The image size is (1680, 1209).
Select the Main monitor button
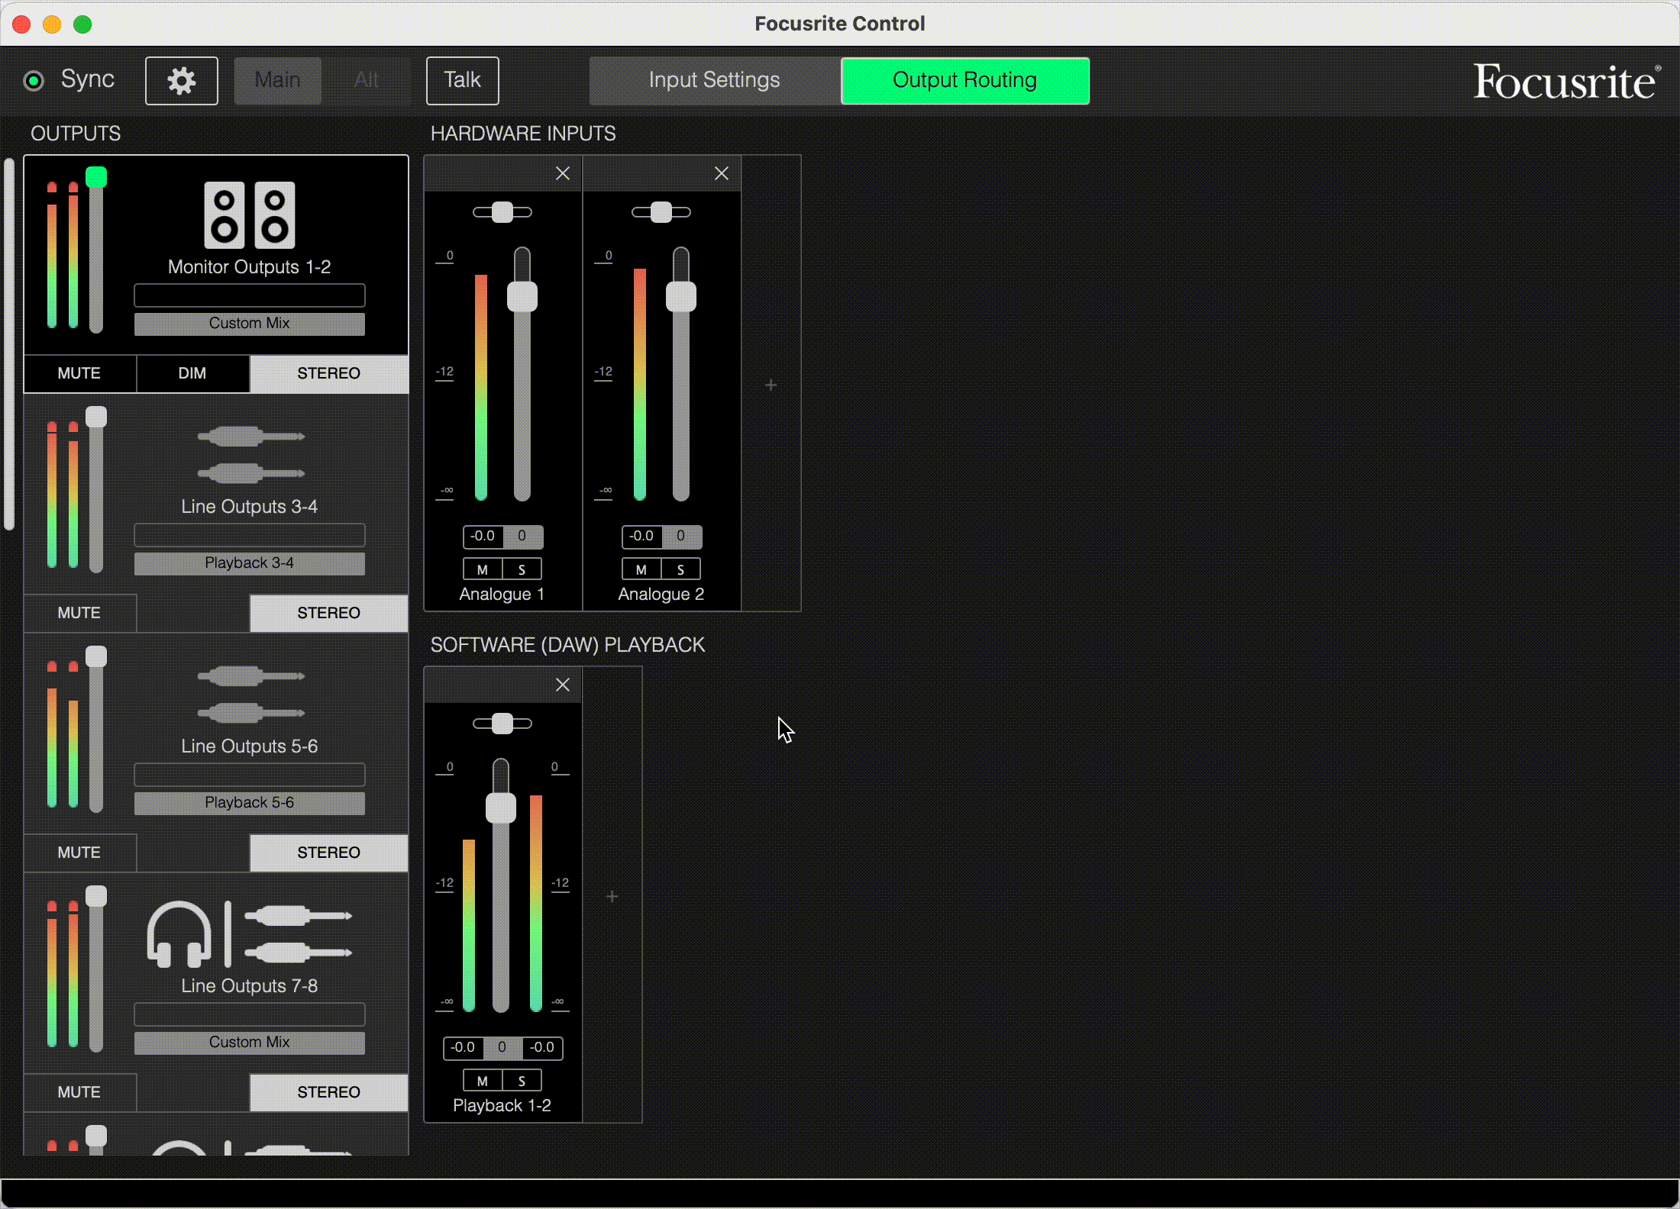coord(277,80)
